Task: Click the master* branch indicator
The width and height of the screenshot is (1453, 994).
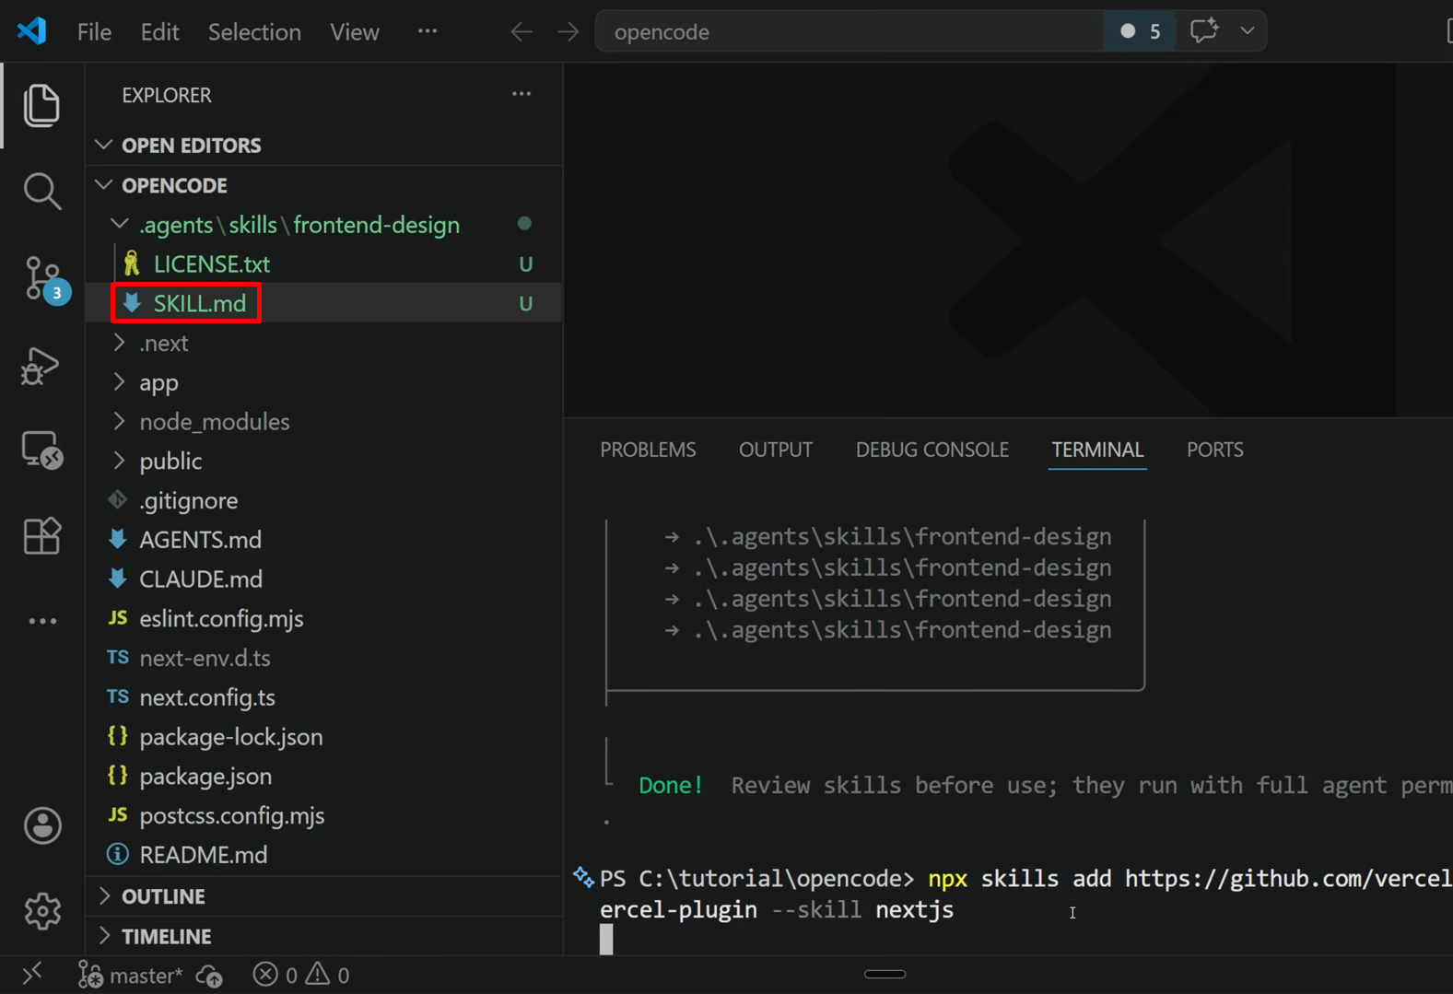Action: pyautogui.click(x=130, y=975)
